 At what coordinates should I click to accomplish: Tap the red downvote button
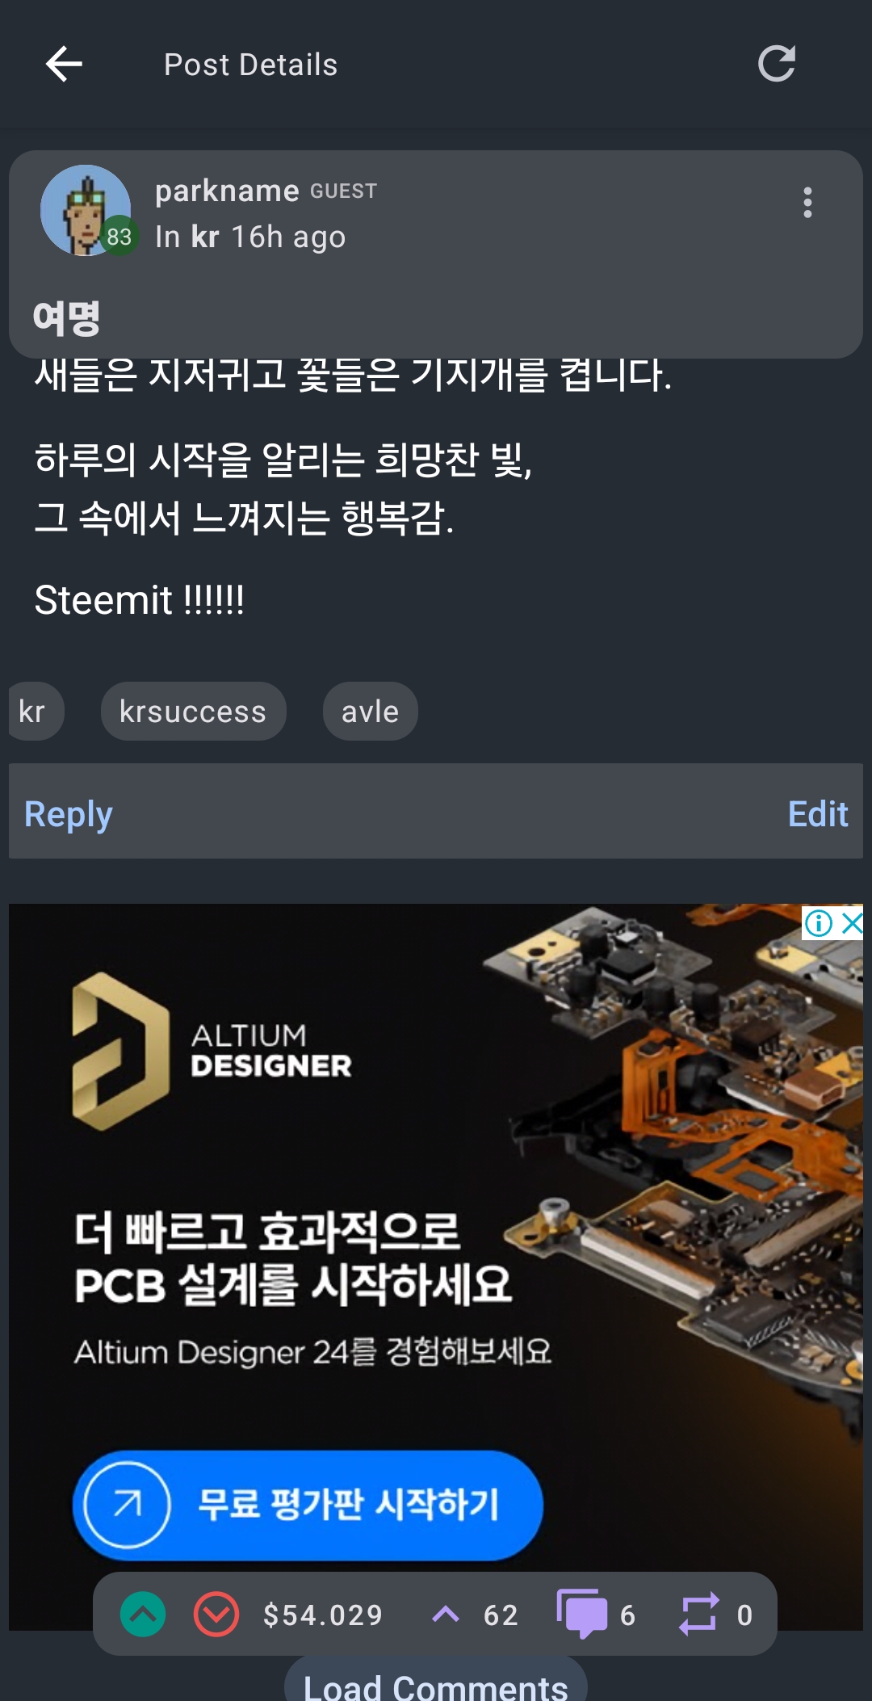tap(216, 1615)
